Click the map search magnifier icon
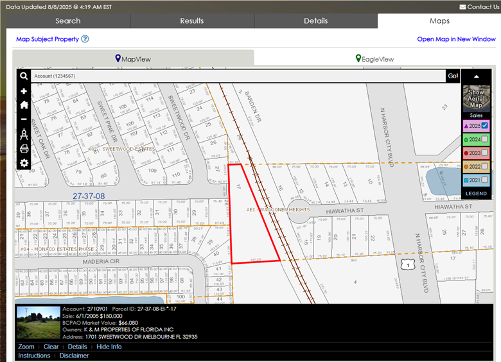The image size is (501, 362). [24, 76]
